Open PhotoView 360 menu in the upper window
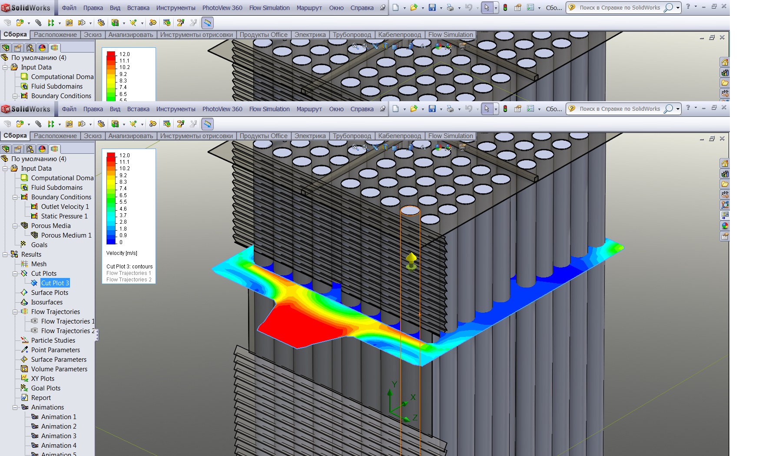The image size is (782, 456). (x=222, y=8)
